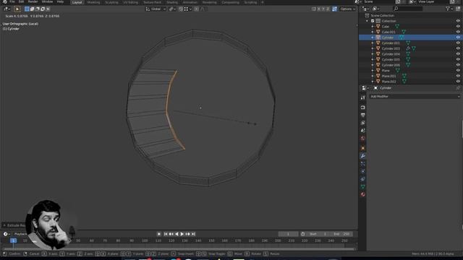Screen dimensions: 463x260
Task: Open the Physics properties tab icon
Action: (363, 171)
